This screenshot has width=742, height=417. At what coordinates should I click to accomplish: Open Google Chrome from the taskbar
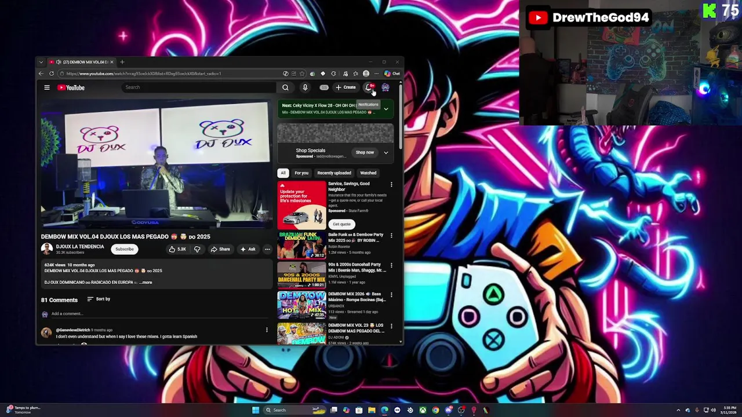tap(435, 410)
